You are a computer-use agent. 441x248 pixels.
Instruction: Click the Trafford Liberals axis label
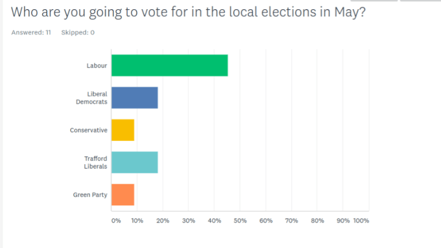pyautogui.click(x=95, y=162)
